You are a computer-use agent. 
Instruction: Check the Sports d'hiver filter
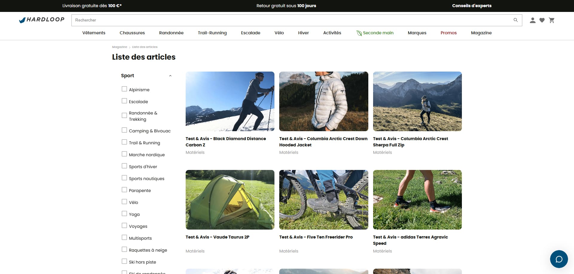pos(124,166)
